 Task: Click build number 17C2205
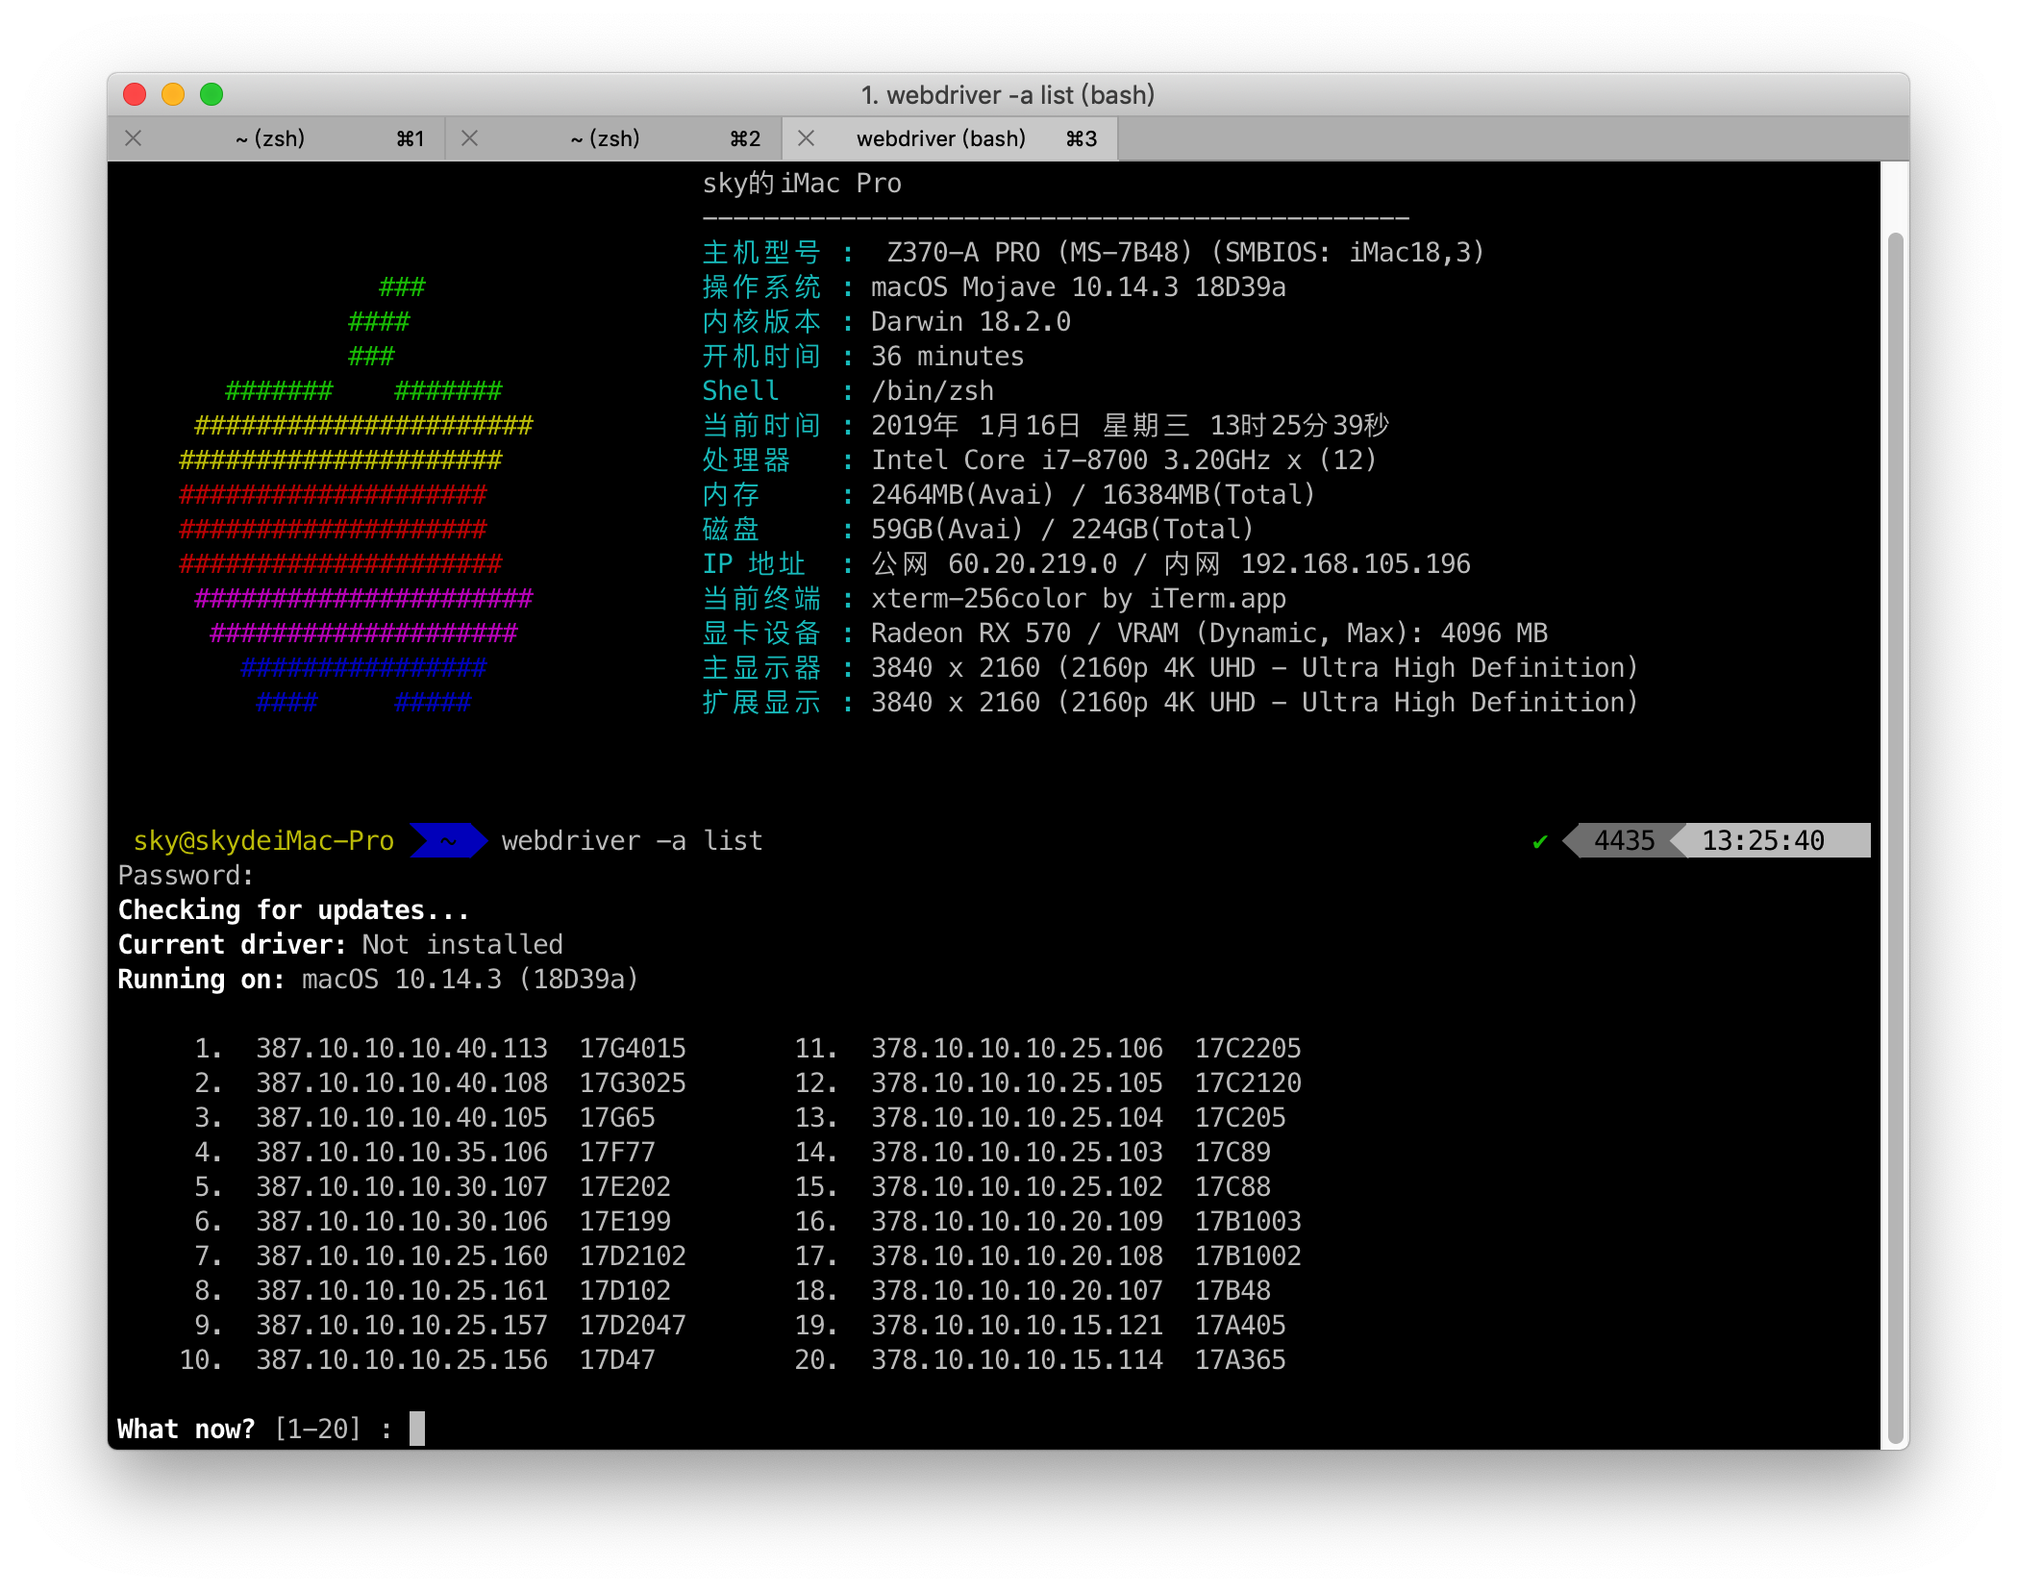point(1248,1049)
